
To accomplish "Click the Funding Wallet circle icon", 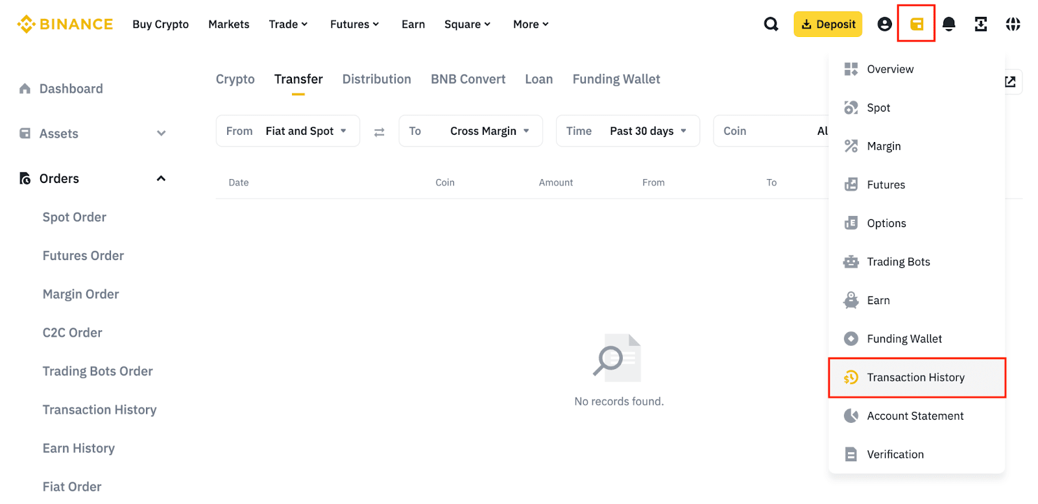I will pyautogui.click(x=851, y=339).
